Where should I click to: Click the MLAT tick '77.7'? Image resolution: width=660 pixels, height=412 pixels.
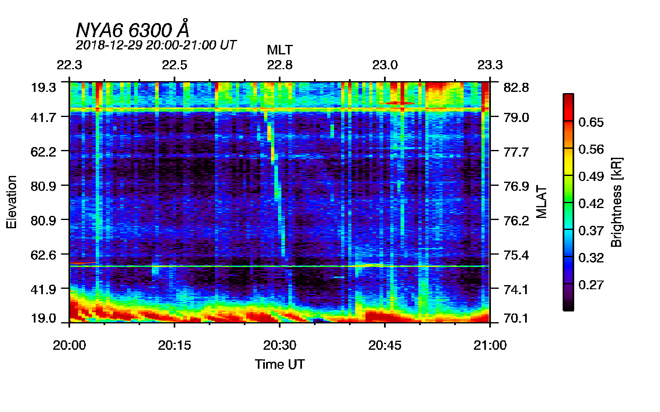pos(516,152)
